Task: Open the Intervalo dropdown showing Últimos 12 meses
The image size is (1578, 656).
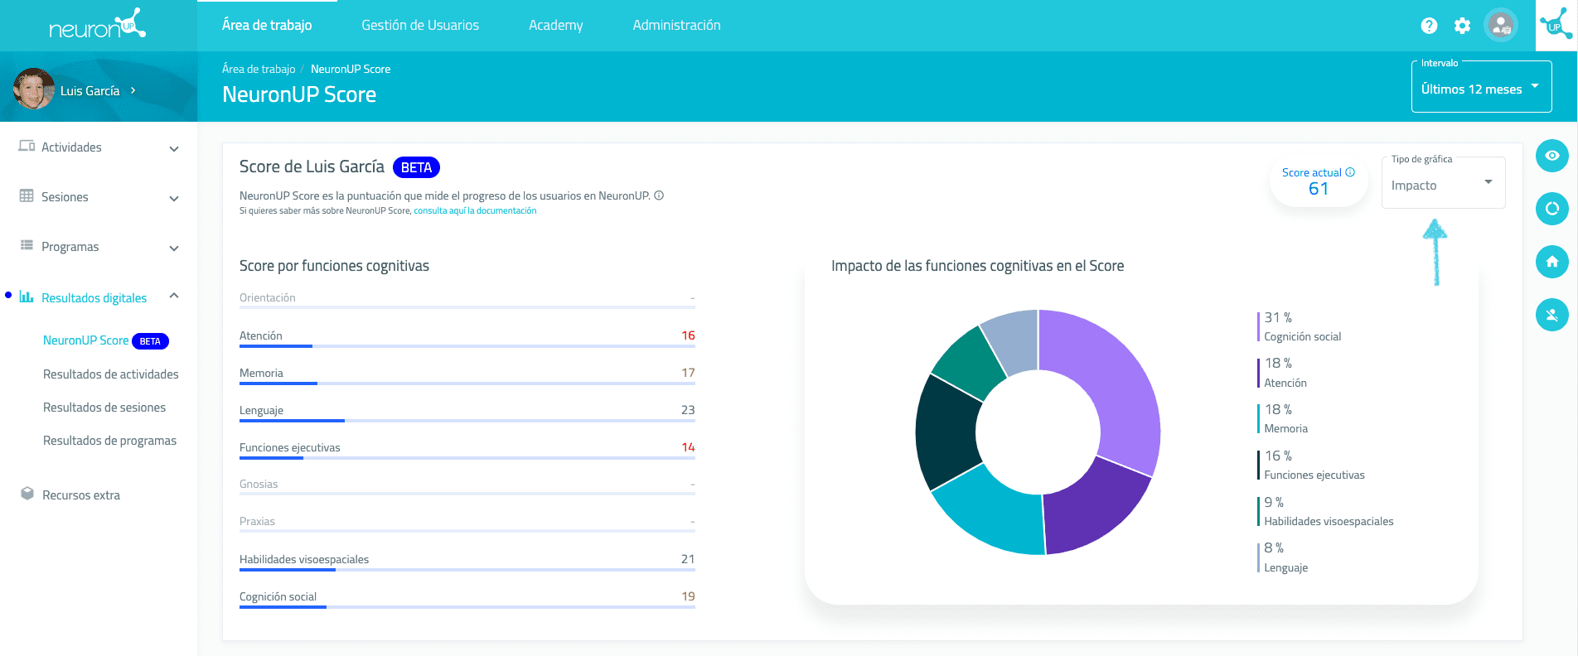Action: click(1480, 89)
